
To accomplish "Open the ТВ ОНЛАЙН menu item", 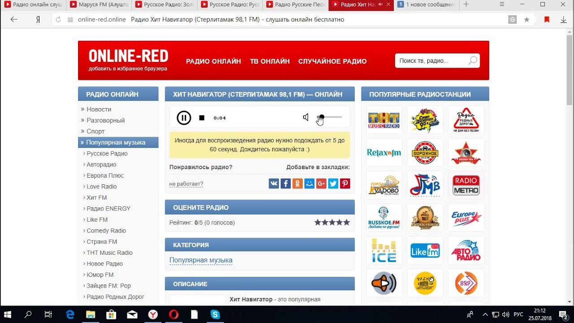I will pyautogui.click(x=270, y=61).
